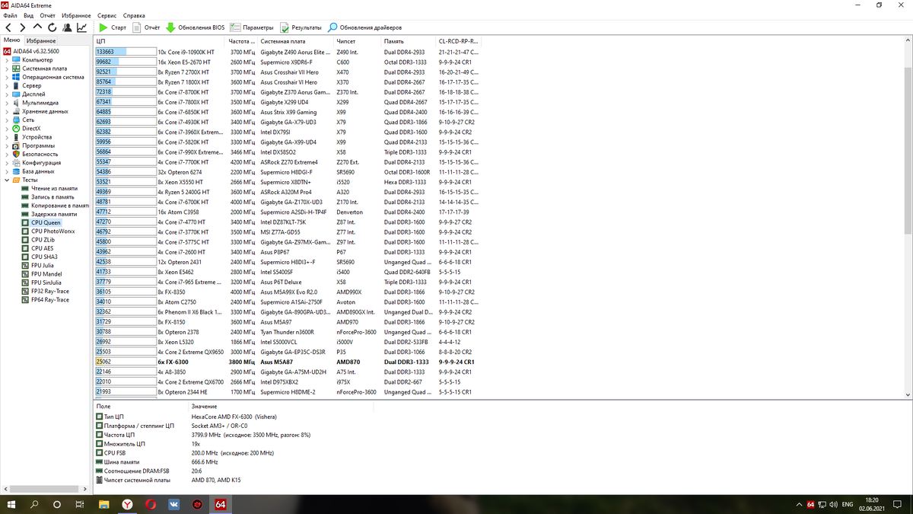Open Обновления BIOS from the toolbar
The image size is (913, 514).
pyautogui.click(x=195, y=27)
